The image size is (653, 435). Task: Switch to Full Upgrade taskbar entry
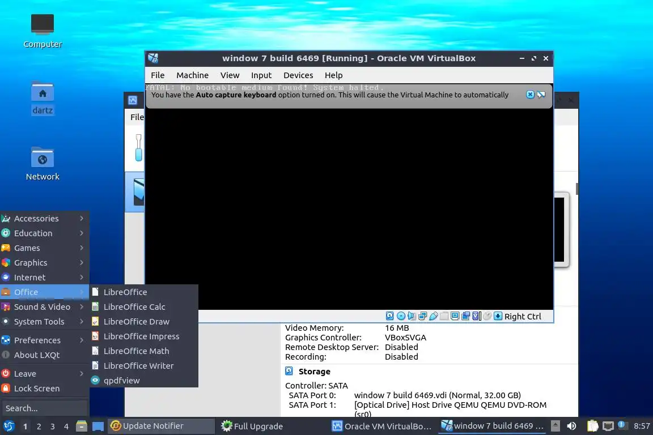point(272,427)
